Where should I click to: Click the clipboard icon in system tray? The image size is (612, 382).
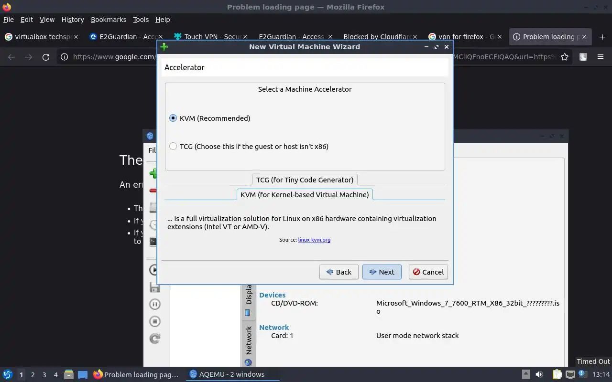point(557,375)
